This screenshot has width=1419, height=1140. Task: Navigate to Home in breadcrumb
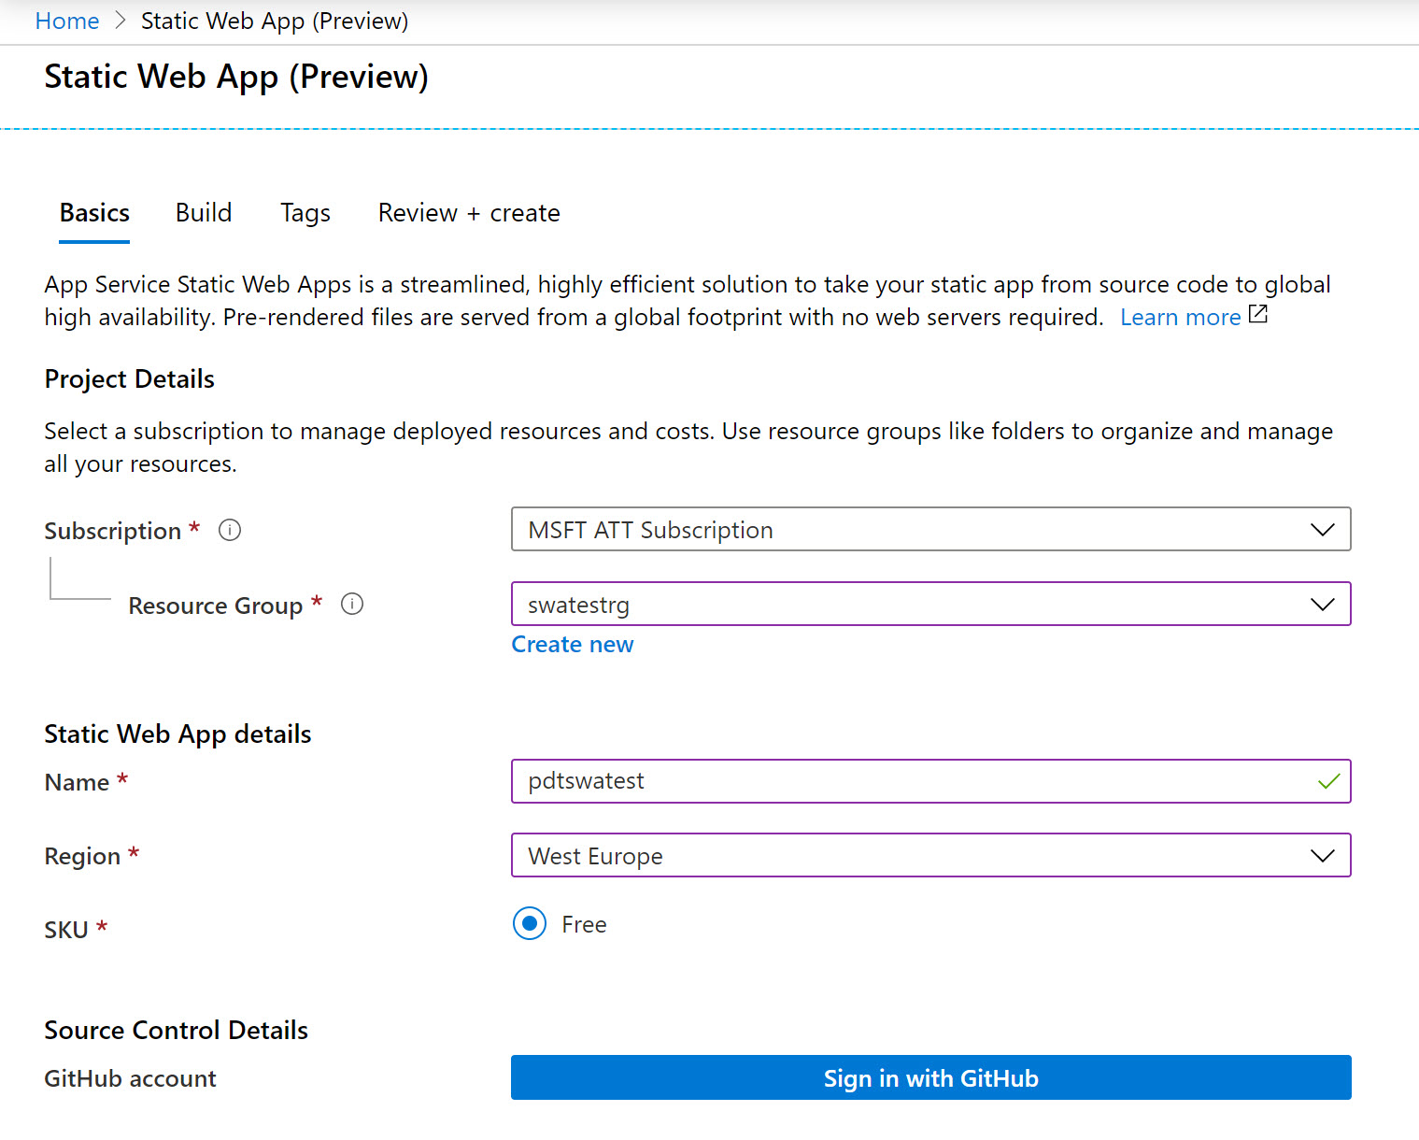click(67, 21)
